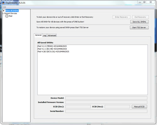The height and width of the screenshot is (125, 157).
Task: Click the All Saved SHSHs heading
Action: coord(46,43)
